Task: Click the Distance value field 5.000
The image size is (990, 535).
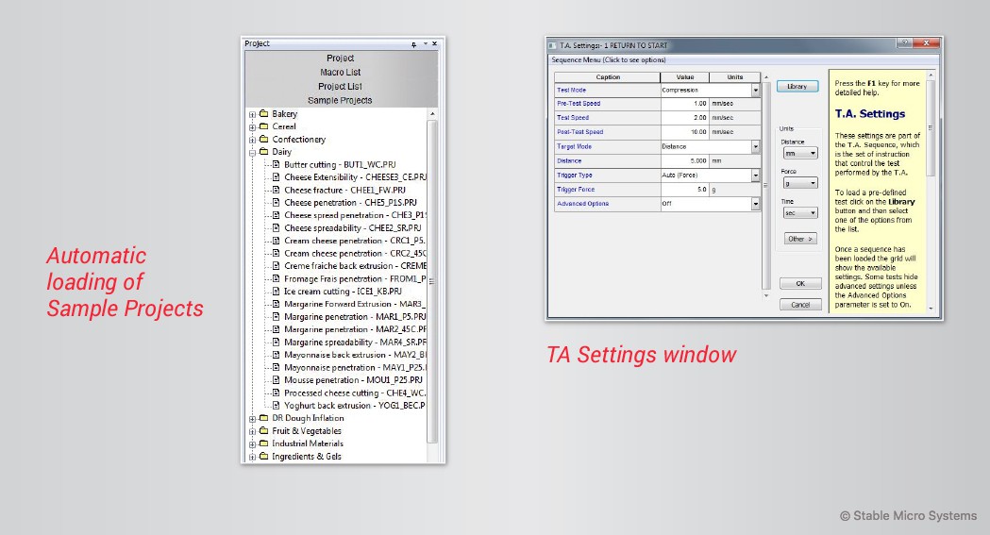Action: pos(684,161)
